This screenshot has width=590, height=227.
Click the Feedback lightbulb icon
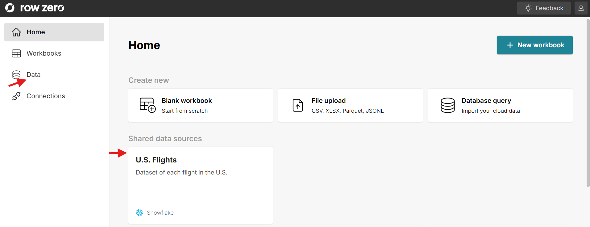pos(528,8)
